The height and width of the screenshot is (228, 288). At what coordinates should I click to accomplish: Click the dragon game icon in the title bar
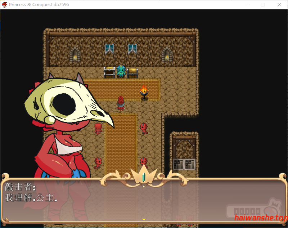(x=4, y=5)
